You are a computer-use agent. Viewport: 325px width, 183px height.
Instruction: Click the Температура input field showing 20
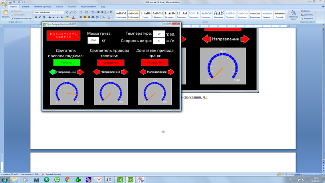pyautogui.click(x=159, y=34)
